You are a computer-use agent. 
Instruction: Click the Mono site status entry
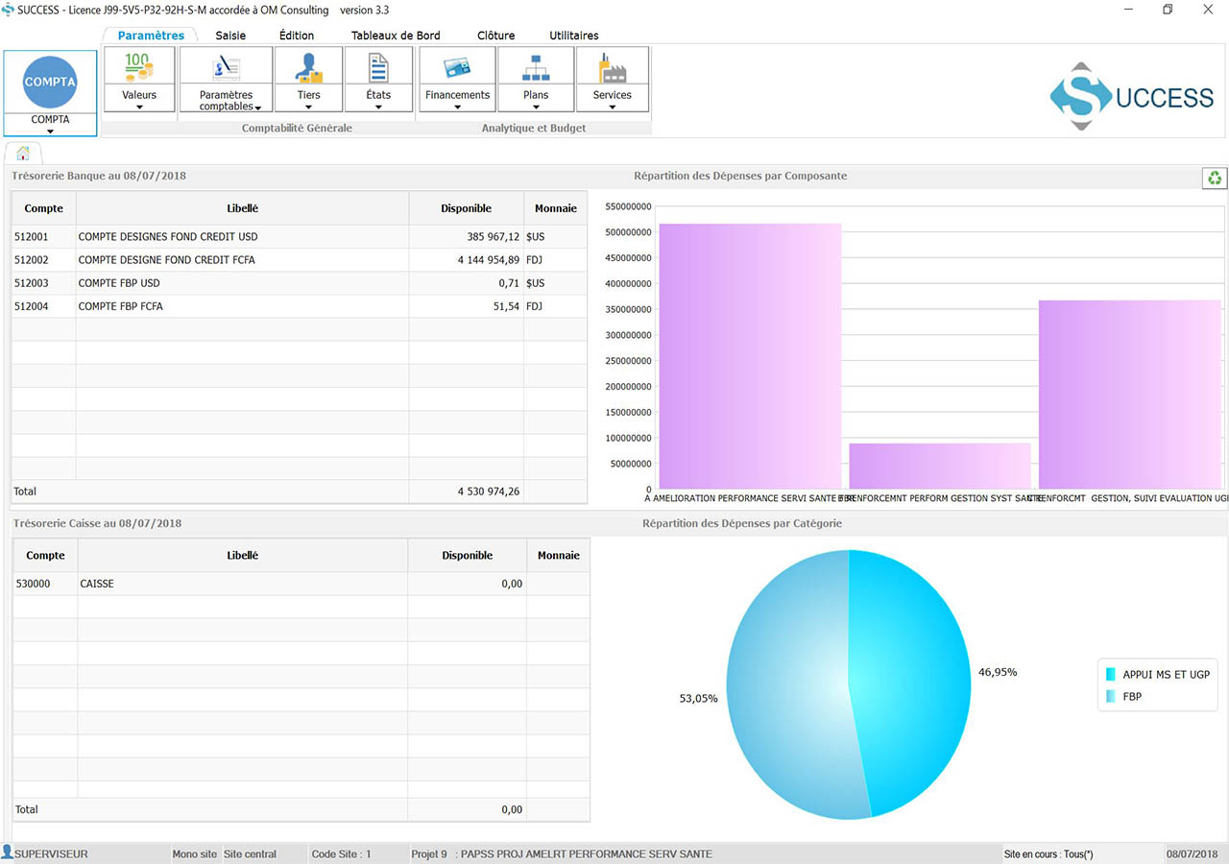[x=195, y=854]
